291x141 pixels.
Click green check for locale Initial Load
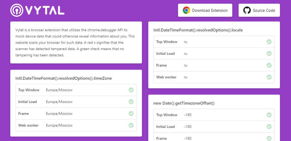coord(269,54)
